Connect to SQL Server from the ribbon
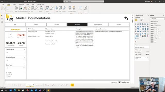 pos(29,9)
